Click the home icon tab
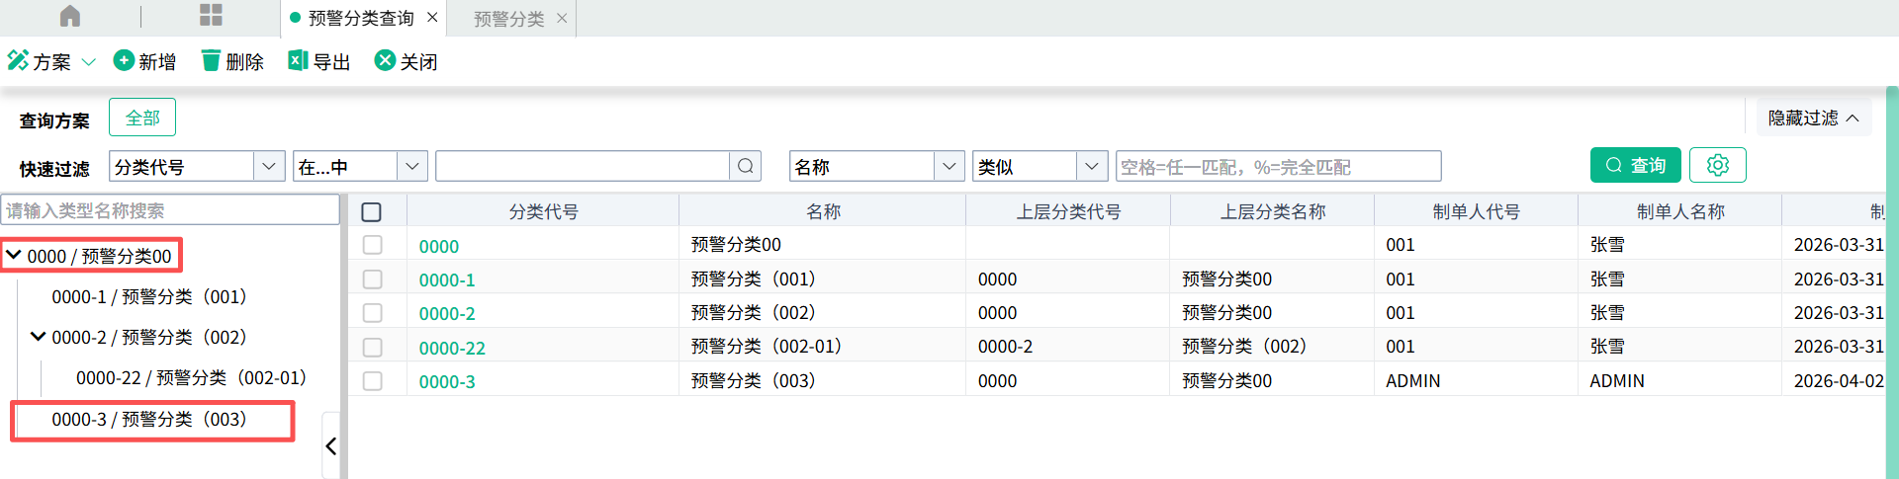This screenshot has width=1899, height=479. pos(70,17)
